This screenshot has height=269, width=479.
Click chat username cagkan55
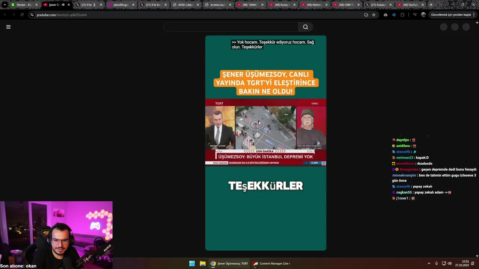(x=404, y=192)
